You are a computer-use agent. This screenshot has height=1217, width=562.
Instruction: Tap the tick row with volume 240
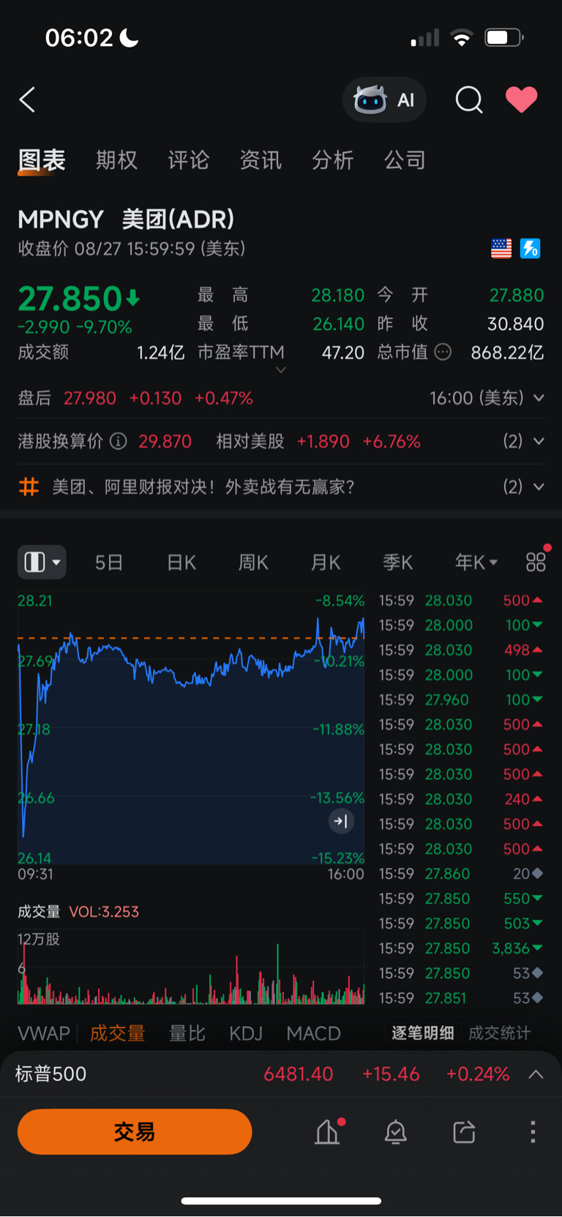pyautogui.click(x=461, y=799)
